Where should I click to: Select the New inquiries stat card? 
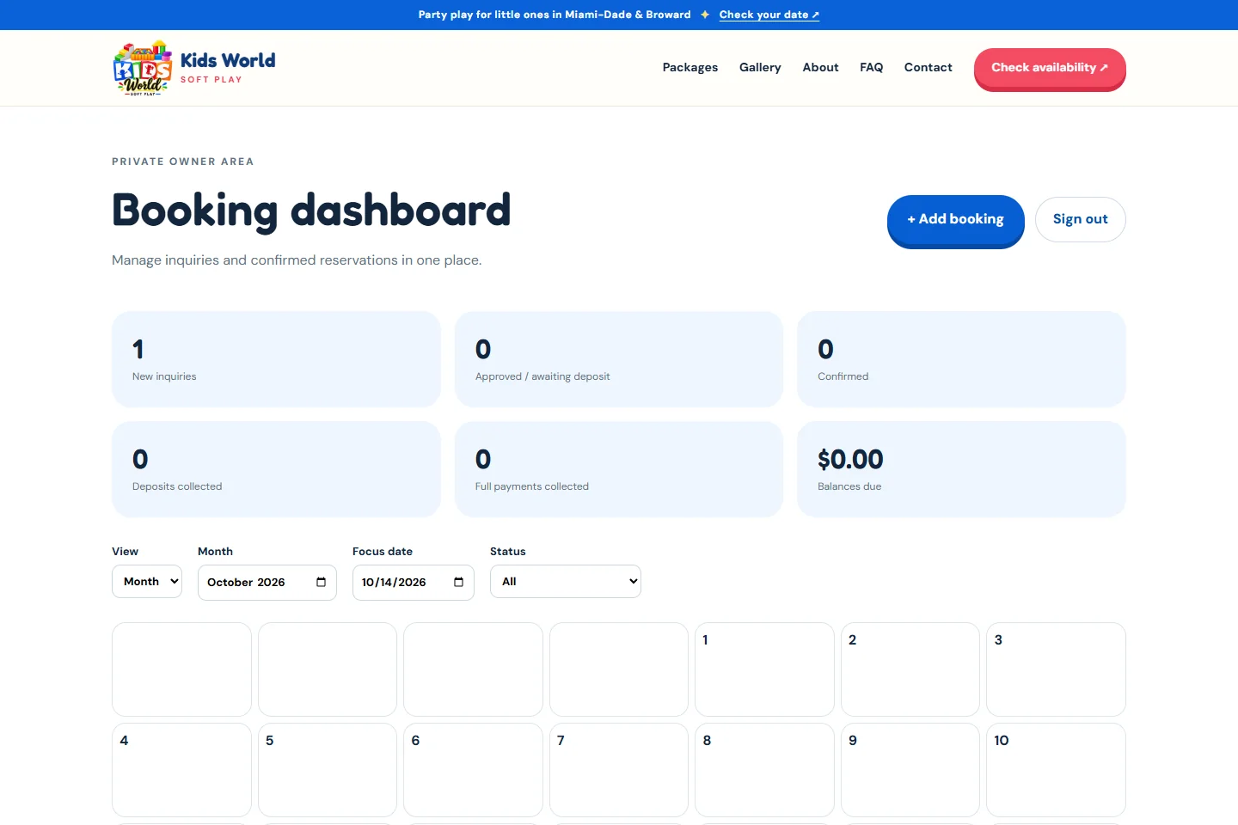click(276, 359)
